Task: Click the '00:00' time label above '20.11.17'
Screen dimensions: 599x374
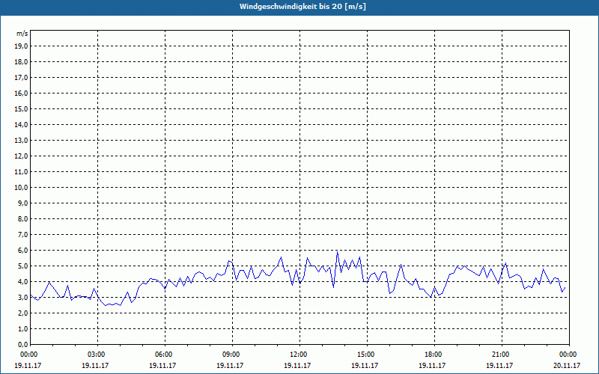Action: (x=569, y=355)
